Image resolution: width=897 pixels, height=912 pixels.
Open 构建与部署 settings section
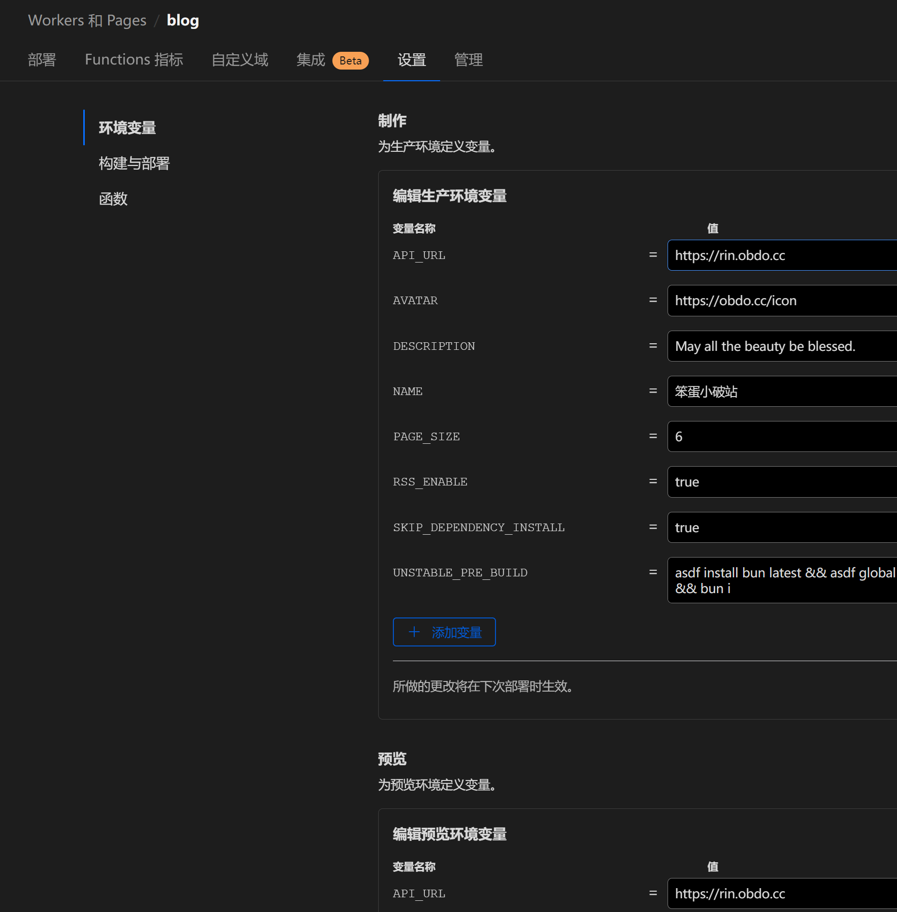tap(134, 163)
